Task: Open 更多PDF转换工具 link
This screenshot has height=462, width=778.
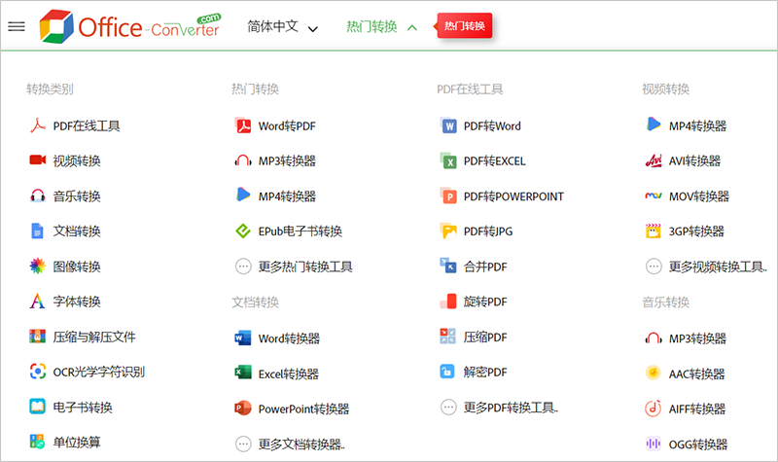Action: click(499, 408)
